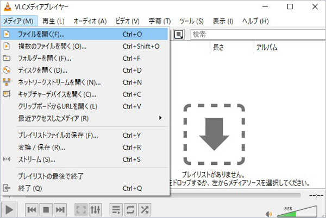Minimize the VLC window

265,7
